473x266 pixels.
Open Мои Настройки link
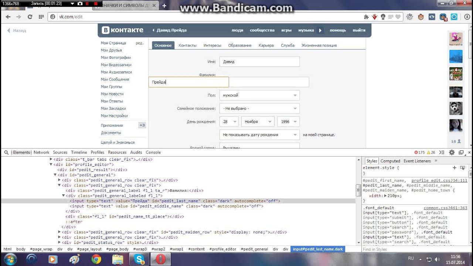tap(114, 116)
